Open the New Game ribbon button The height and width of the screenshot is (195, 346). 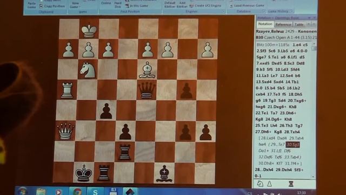[75, 4]
